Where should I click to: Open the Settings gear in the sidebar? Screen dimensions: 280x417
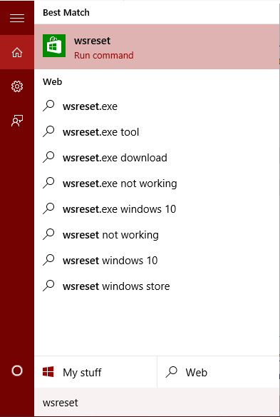click(17, 86)
